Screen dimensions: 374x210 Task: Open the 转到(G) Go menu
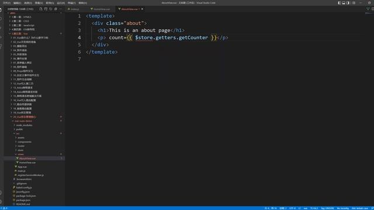[50, 3]
